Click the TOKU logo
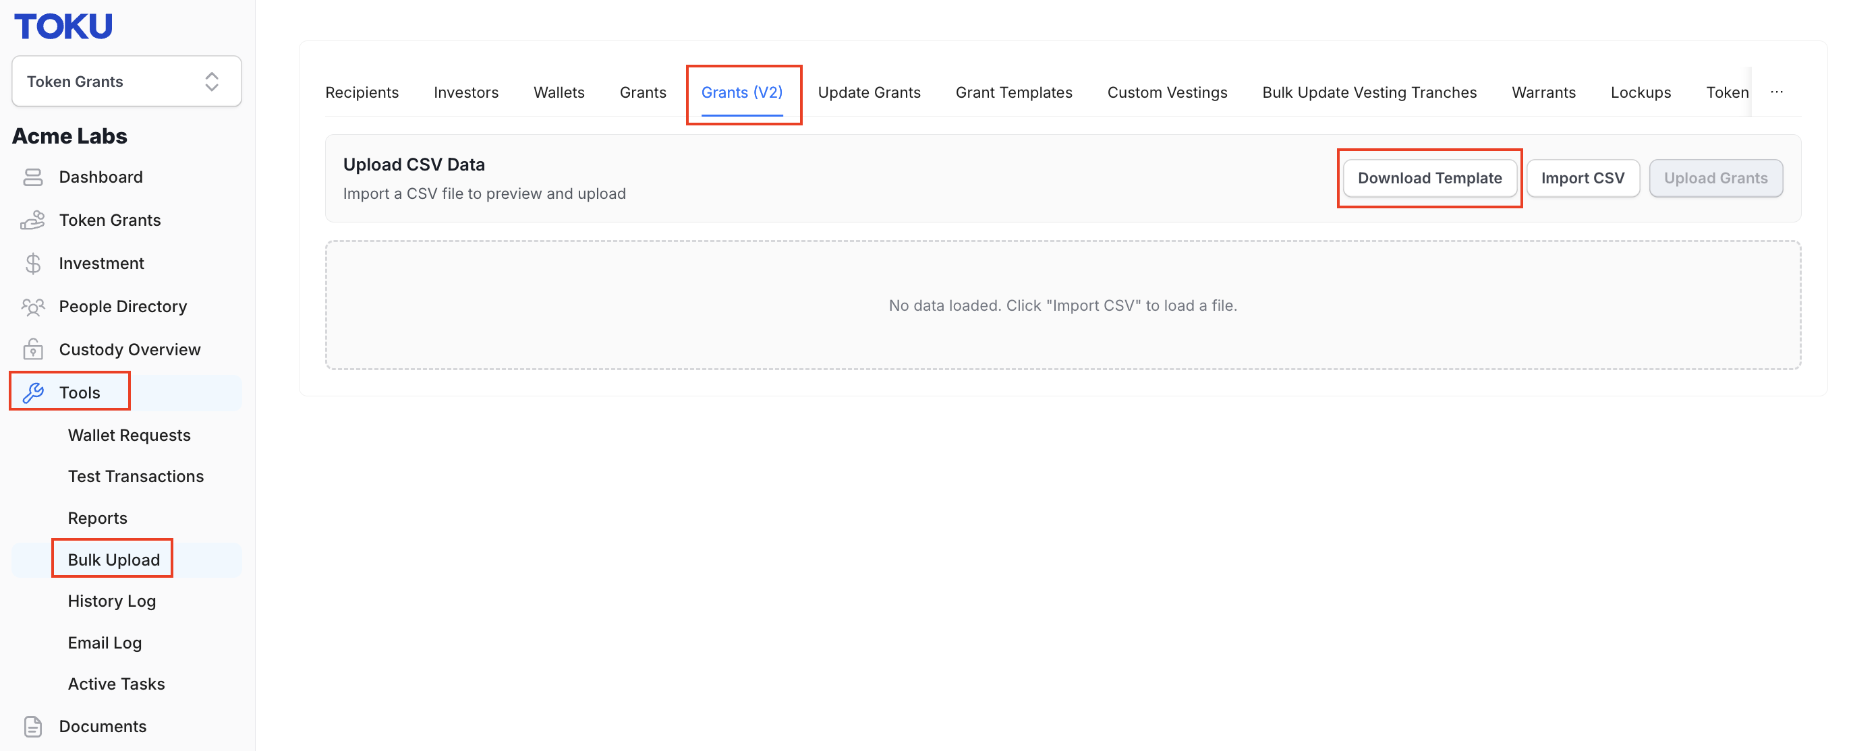 tap(63, 26)
